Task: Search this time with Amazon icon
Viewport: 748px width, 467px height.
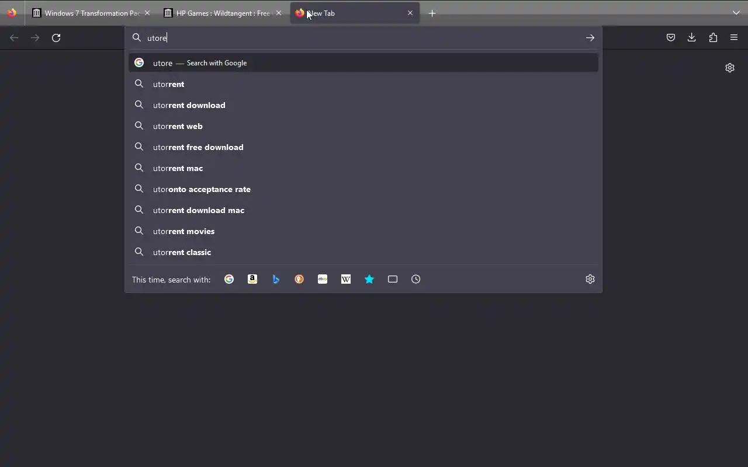Action: 252,279
